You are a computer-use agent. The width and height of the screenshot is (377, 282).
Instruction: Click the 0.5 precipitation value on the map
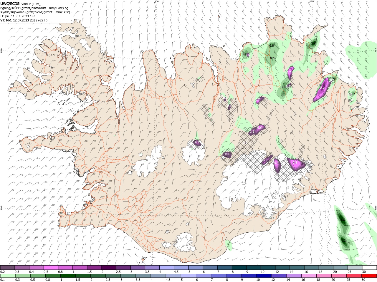click(x=272, y=58)
